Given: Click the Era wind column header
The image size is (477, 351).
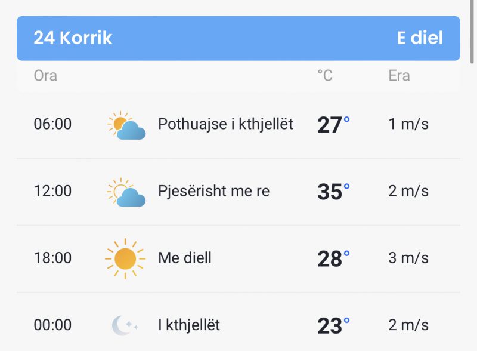Looking at the screenshot, I should (399, 76).
